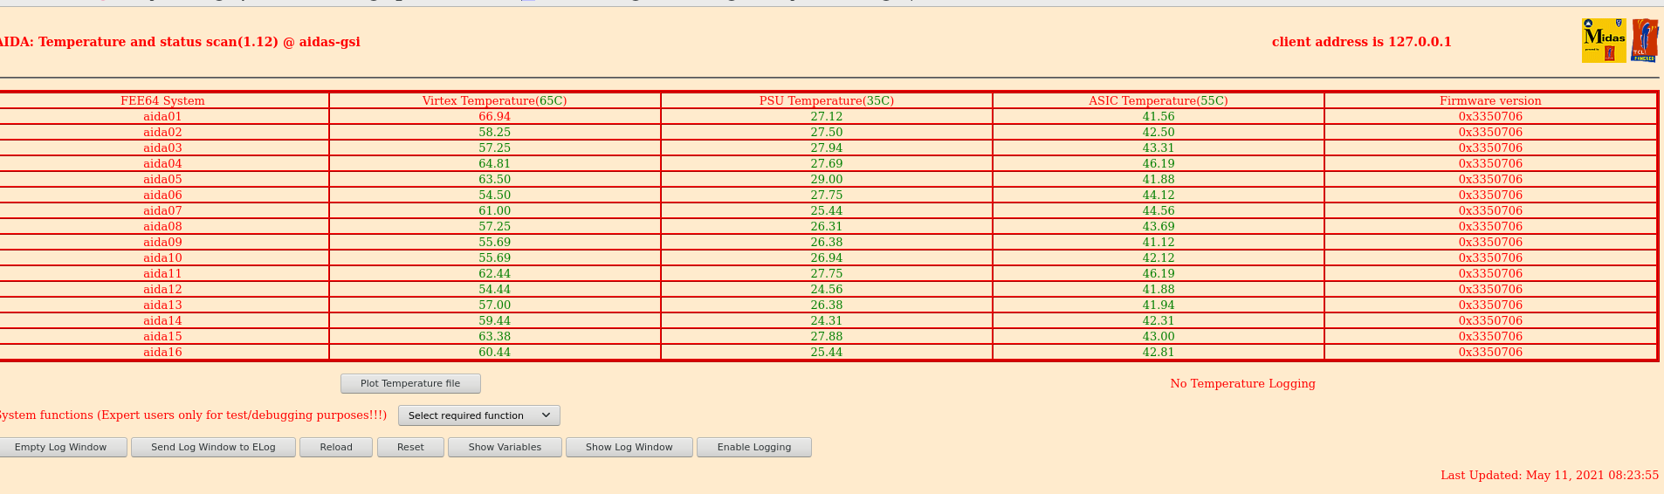The height and width of the screenshot is (494, 1664).
Task: Click Empty Log Window button
Action: [60, 447]
